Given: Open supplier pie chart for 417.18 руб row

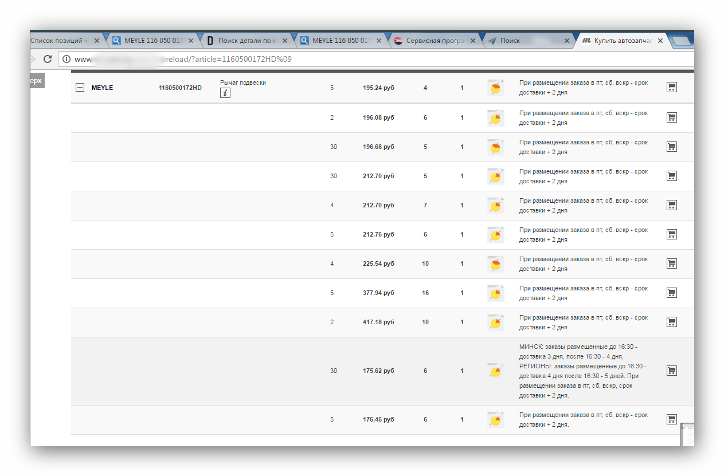Looking at the screenshot, I should (x=495, y=322).
